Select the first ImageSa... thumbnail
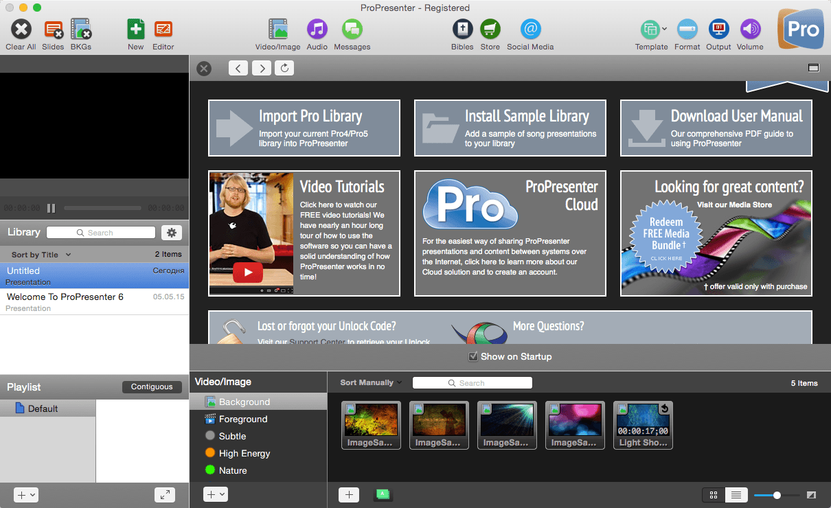The height and width of the screenshot is (508, 831). [x=371, y=426]
